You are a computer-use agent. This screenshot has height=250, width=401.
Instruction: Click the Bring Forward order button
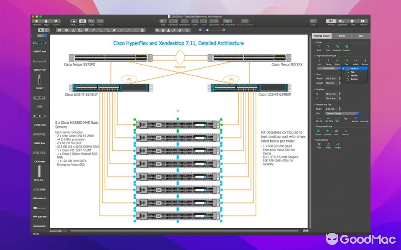pos(346,47)
